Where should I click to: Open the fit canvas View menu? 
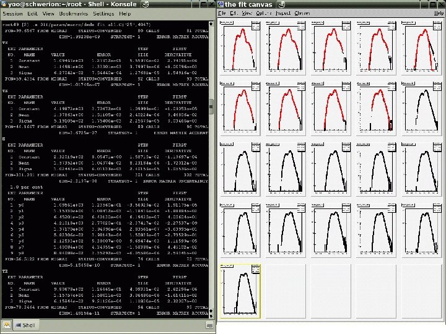coord(247,13)
